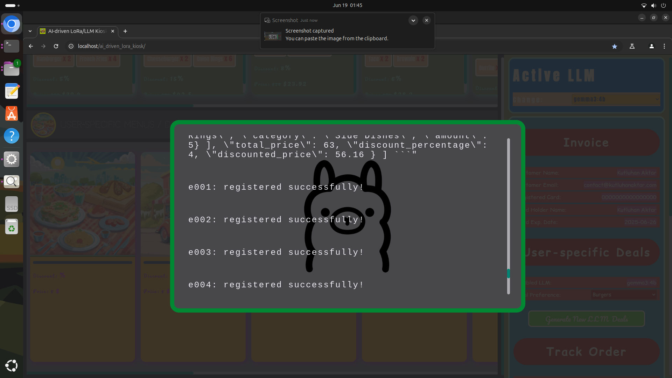
Task: Open the Active LLM gemma3:4b dropdown
Action: coord(616,99)
